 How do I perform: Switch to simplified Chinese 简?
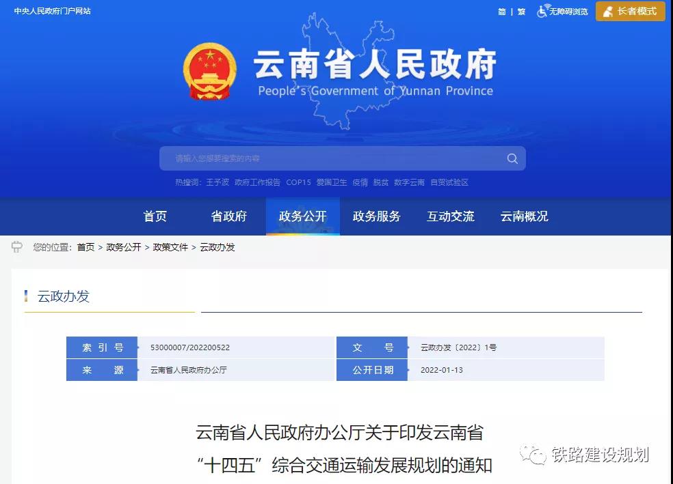point(502,12)
